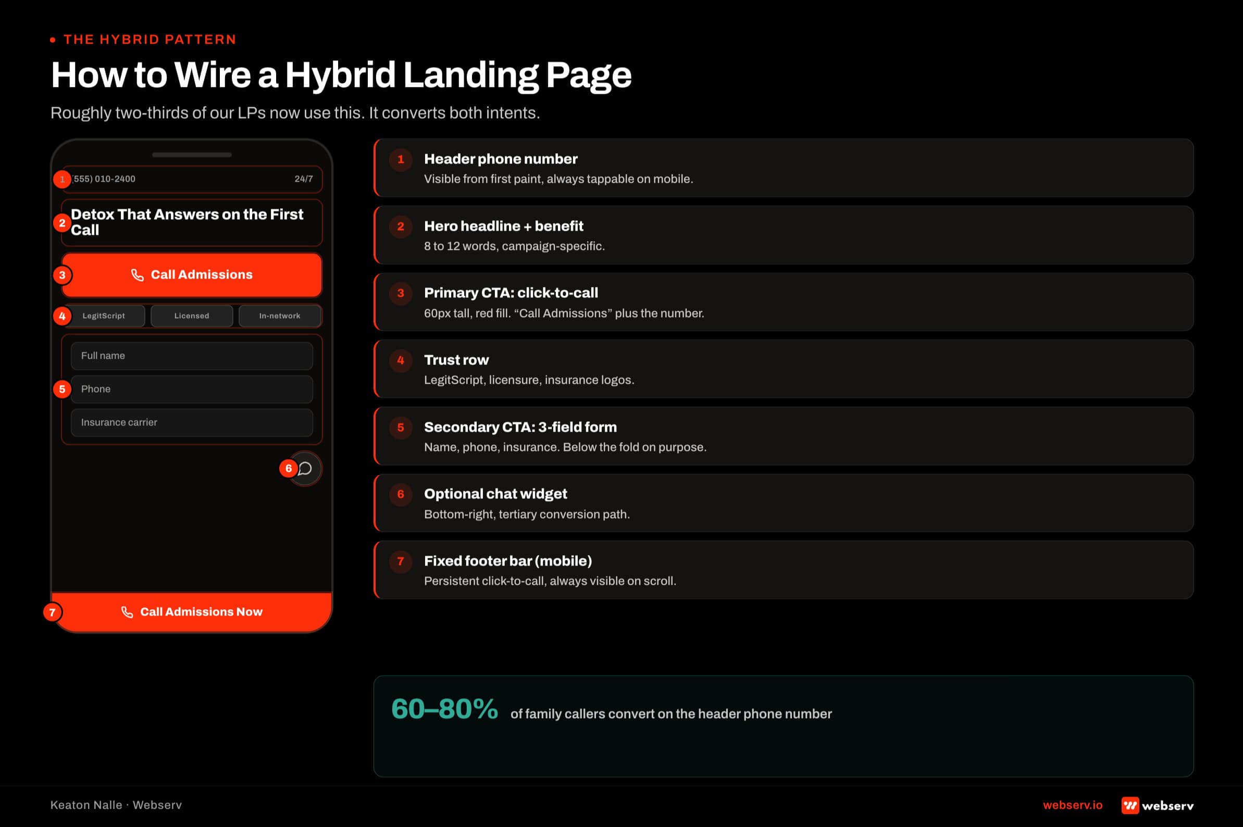Click the LegitScript trust badge
The height and width of the screenshot is (827, 1243).
104,316
